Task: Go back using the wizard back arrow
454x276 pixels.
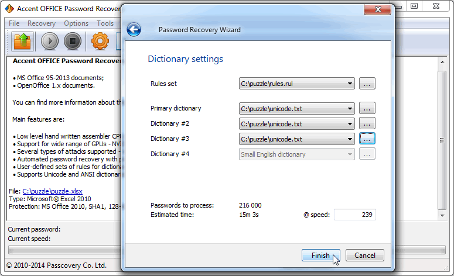Action: coord(134,30)
